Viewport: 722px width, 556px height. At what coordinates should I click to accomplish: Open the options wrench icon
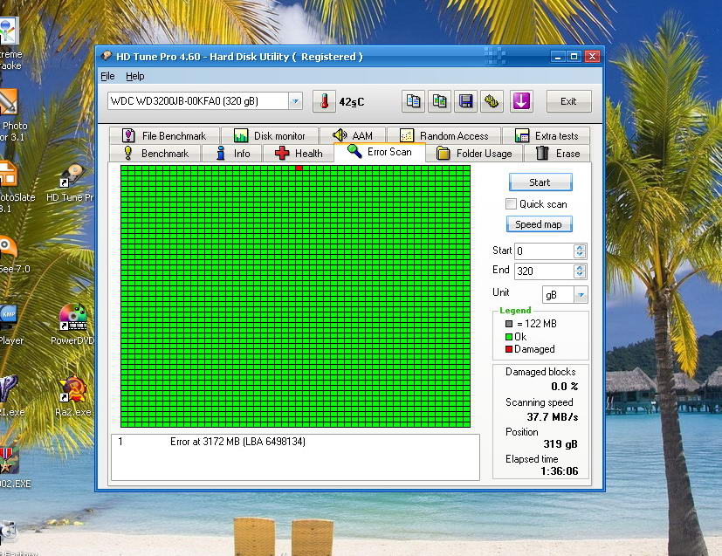[x=492, y=101]
